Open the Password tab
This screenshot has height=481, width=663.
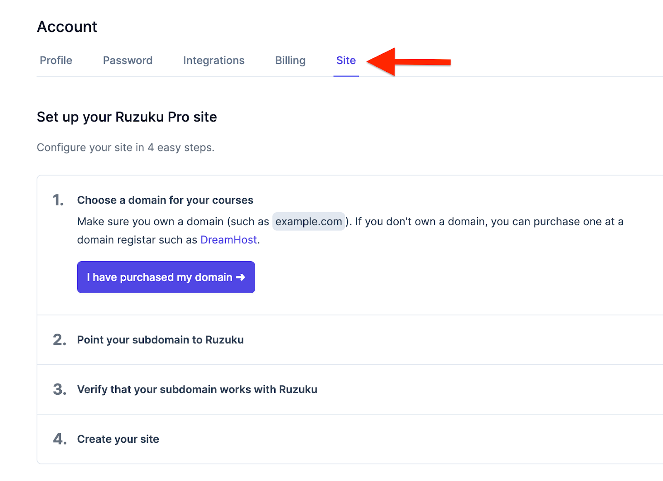(x=127, y=60)
